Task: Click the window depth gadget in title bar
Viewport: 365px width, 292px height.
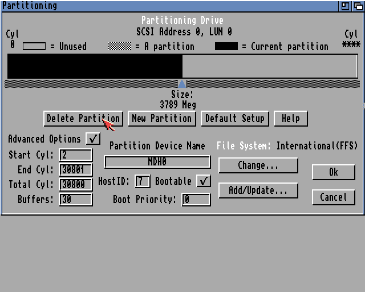Action: click(357, 6)
